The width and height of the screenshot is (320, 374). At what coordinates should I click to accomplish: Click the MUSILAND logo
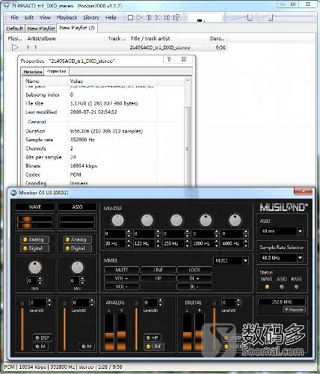[283, 207]
